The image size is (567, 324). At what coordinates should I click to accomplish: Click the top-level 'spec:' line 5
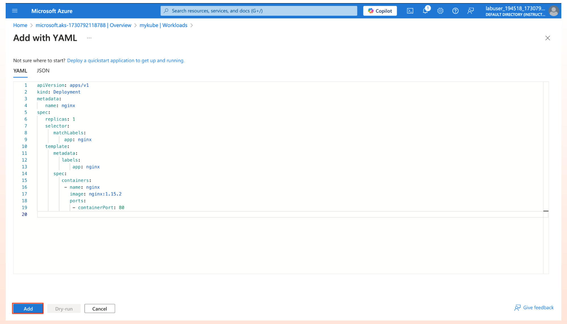point(43,112)
